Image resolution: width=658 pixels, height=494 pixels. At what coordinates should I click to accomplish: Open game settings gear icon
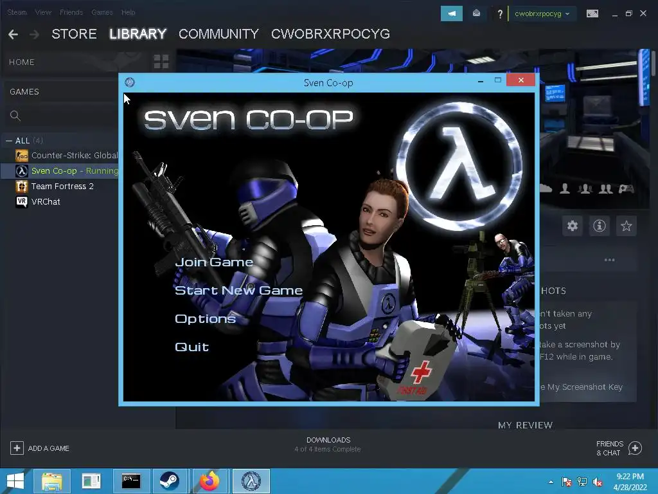tap(573, 226)
